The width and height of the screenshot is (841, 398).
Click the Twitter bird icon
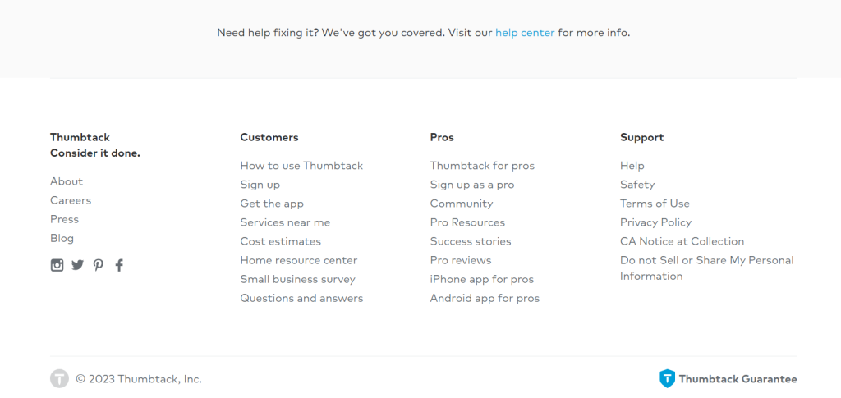(x=77, y=265)
